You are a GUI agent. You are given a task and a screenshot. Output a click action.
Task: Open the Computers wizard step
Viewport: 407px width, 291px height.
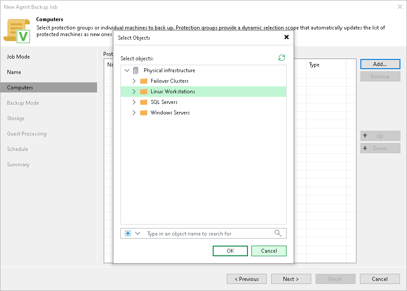[x=49, y=87]
